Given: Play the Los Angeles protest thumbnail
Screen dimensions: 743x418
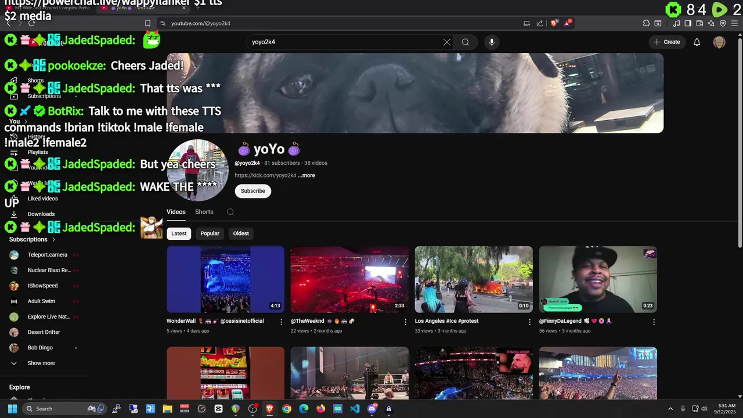Looking at the screenshot, I should (474, 279).
